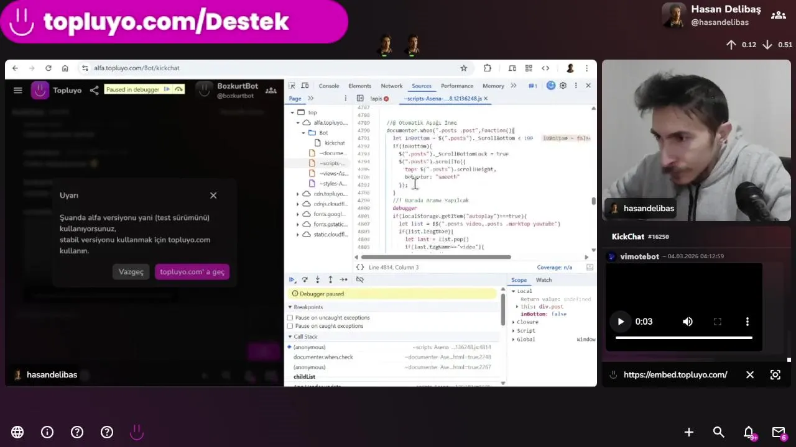
Task: Open browser extensions puzzle icon
Action: click(x=487, y=68)
